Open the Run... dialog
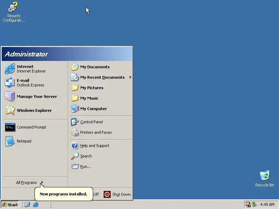The height and width of the screenshot is (209, 279). [101, 167]
